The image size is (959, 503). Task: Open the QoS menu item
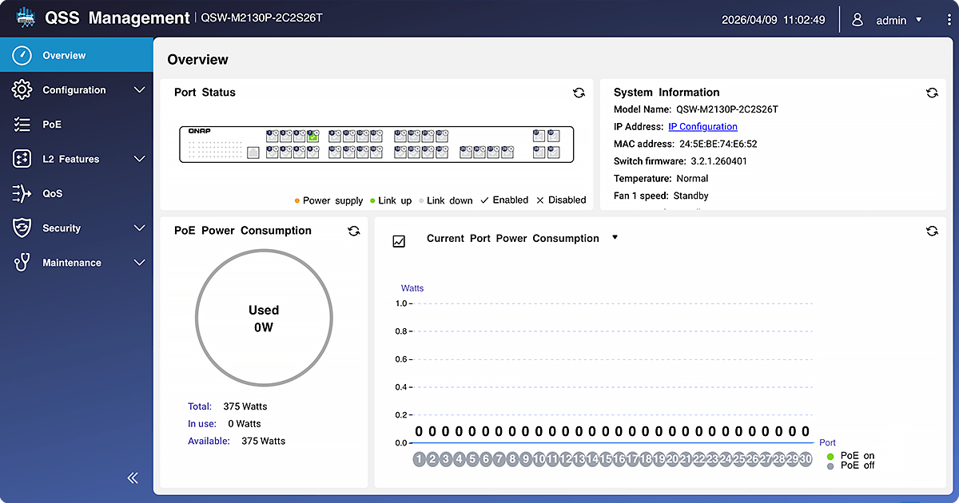(52, 193)
